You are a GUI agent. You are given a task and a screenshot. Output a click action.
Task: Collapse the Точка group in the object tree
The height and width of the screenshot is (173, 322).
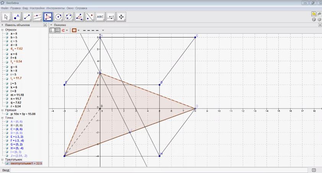pos(3,118)
